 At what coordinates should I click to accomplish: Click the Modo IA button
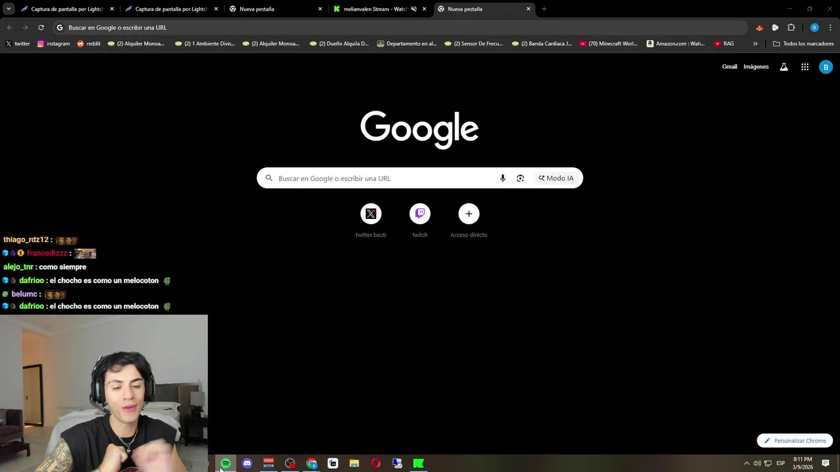pos(556,178)
